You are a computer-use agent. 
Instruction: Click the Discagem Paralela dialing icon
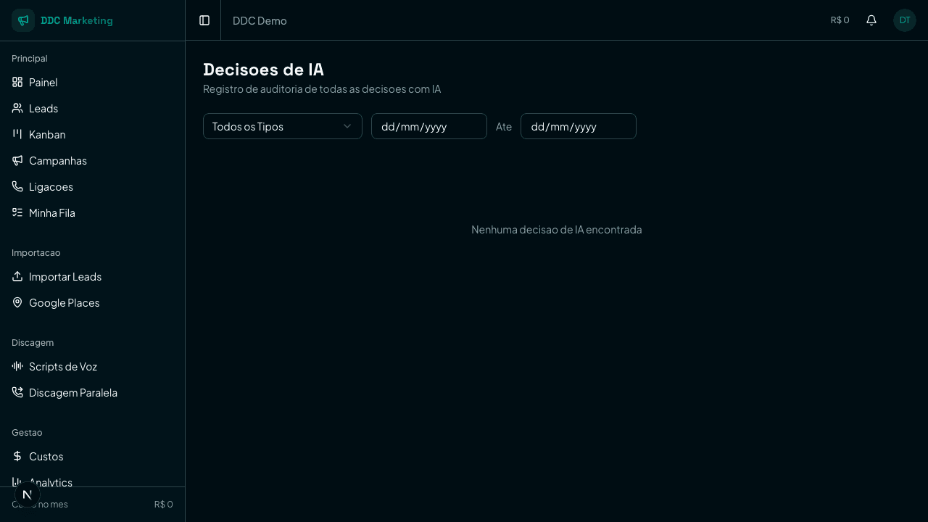[17, 392]
